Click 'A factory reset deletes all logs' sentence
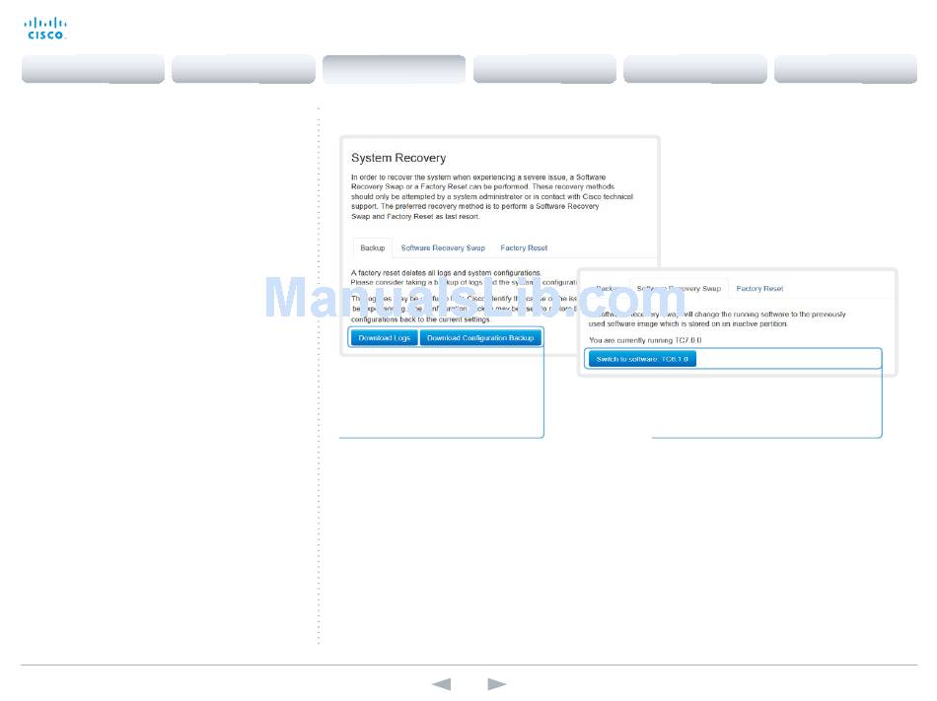 (446, 273)
